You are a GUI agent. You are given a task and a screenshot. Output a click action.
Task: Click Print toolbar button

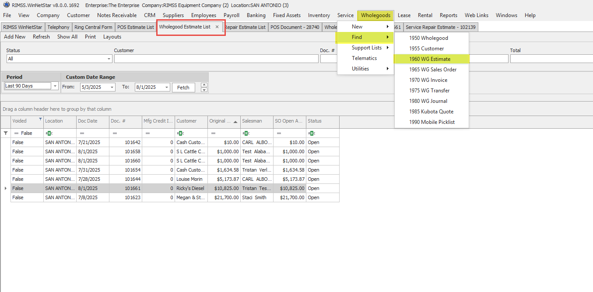[91, 37]
